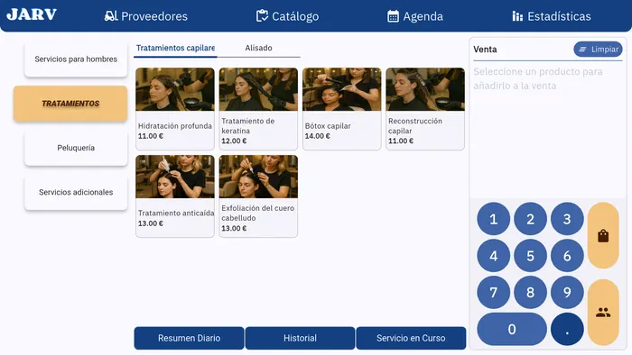Click the Agenda calendar icon
The height and width of the screenshot is (355, 632).
click(x=393, y=16)
